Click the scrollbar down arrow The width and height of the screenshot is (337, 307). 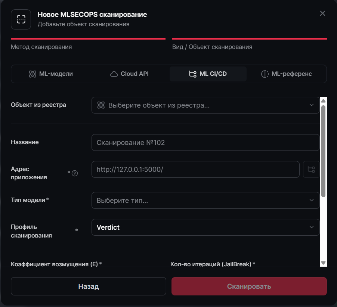click(x=323, y=263)
